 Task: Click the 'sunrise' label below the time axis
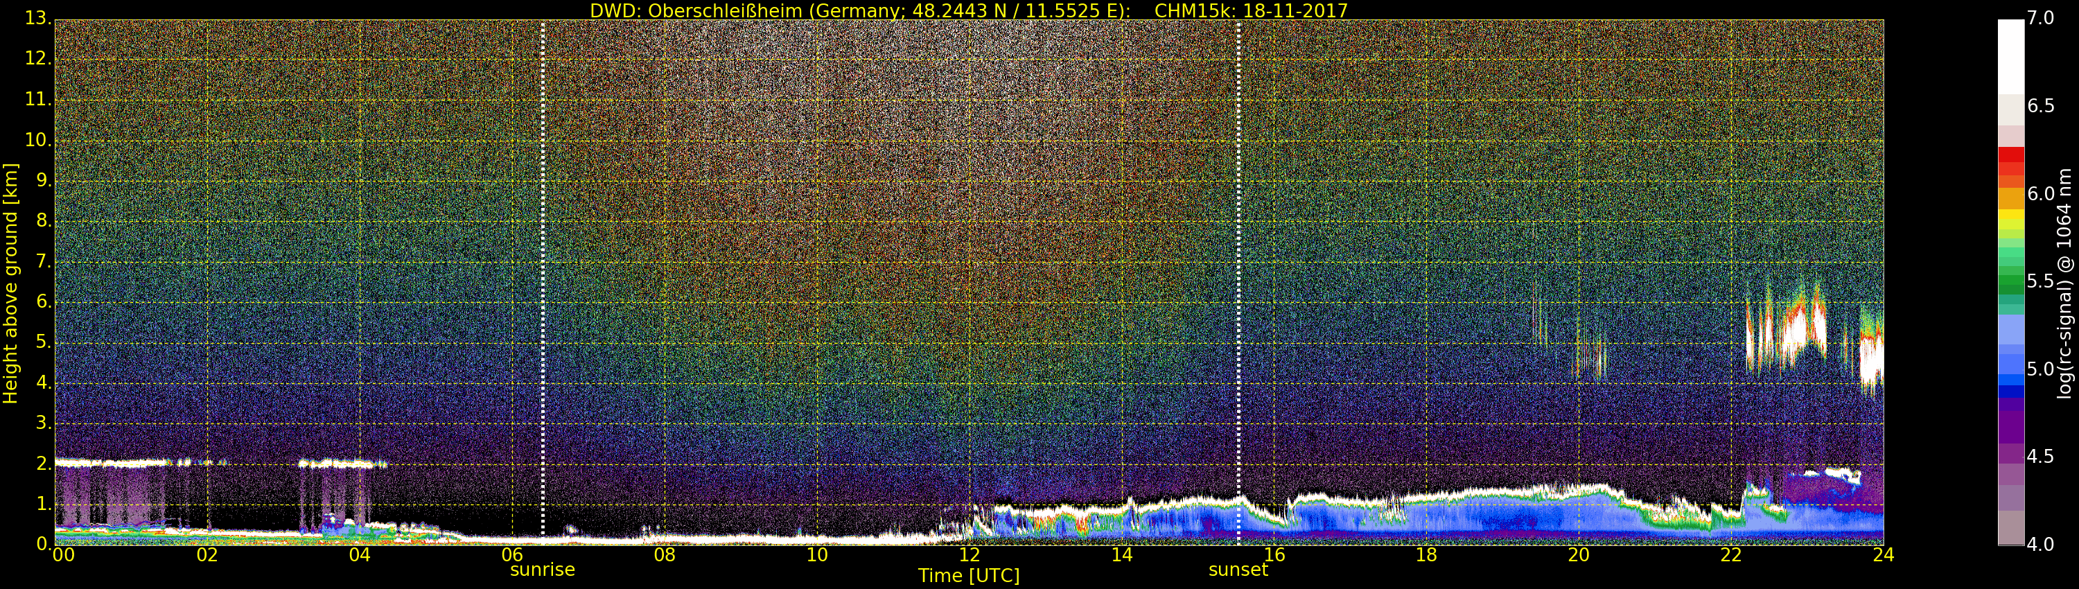543,570
